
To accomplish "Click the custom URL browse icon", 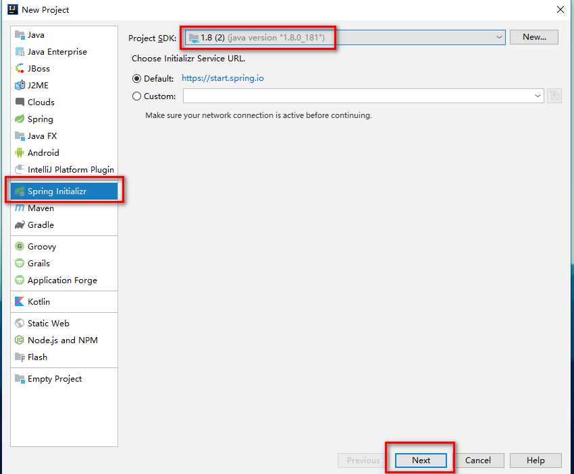I will tap(554, 96).
